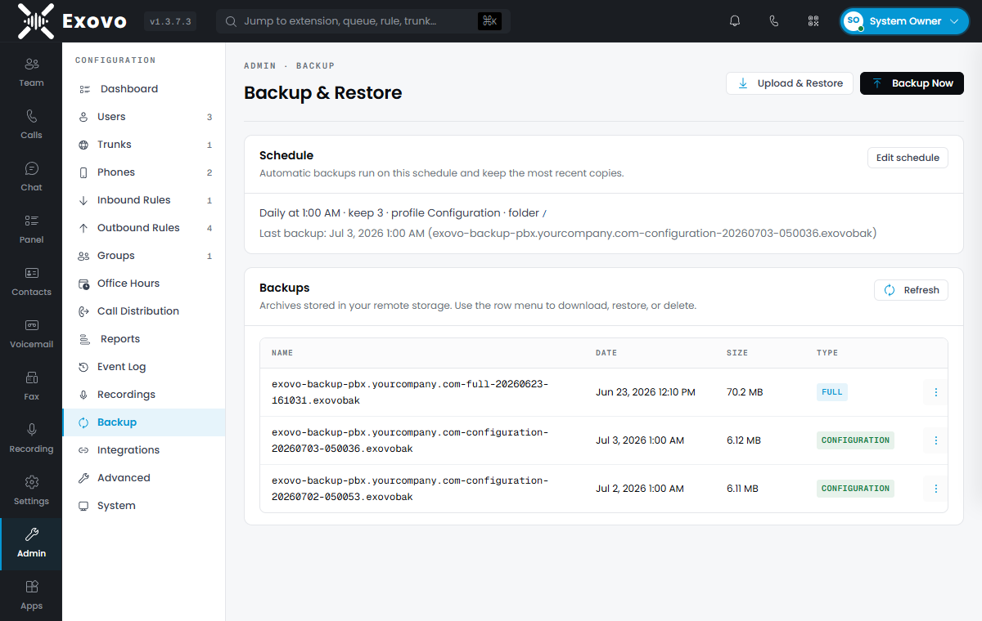The image size is (982, 621).
Task: Open System configuration page
Action: (x=143, y=506)
